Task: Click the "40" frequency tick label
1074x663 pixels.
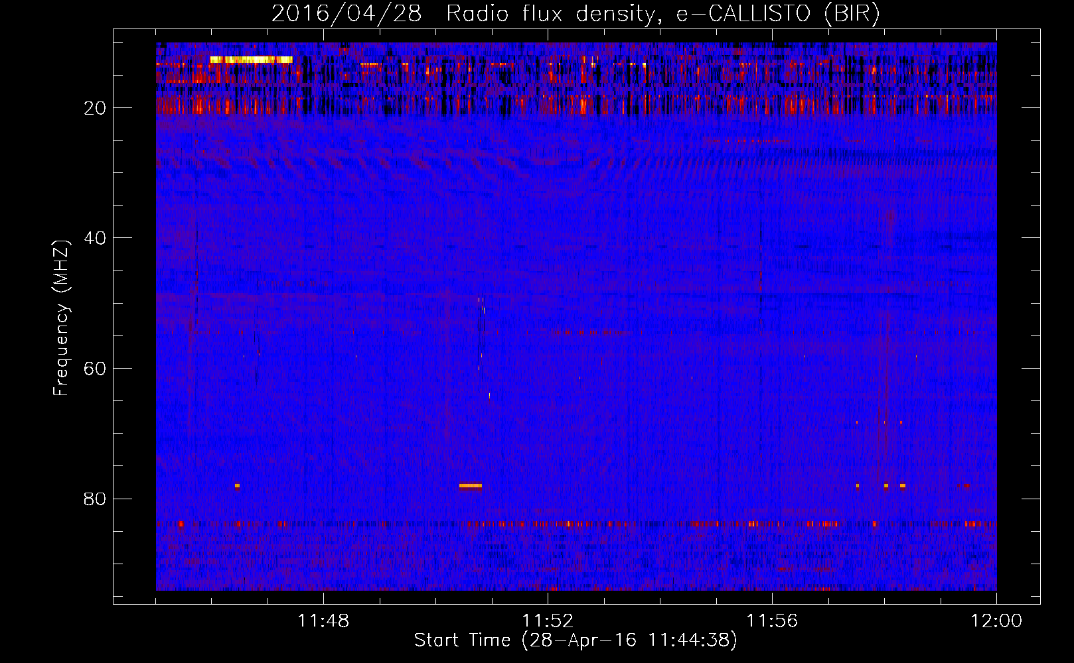Action: (x=96, y=238)
